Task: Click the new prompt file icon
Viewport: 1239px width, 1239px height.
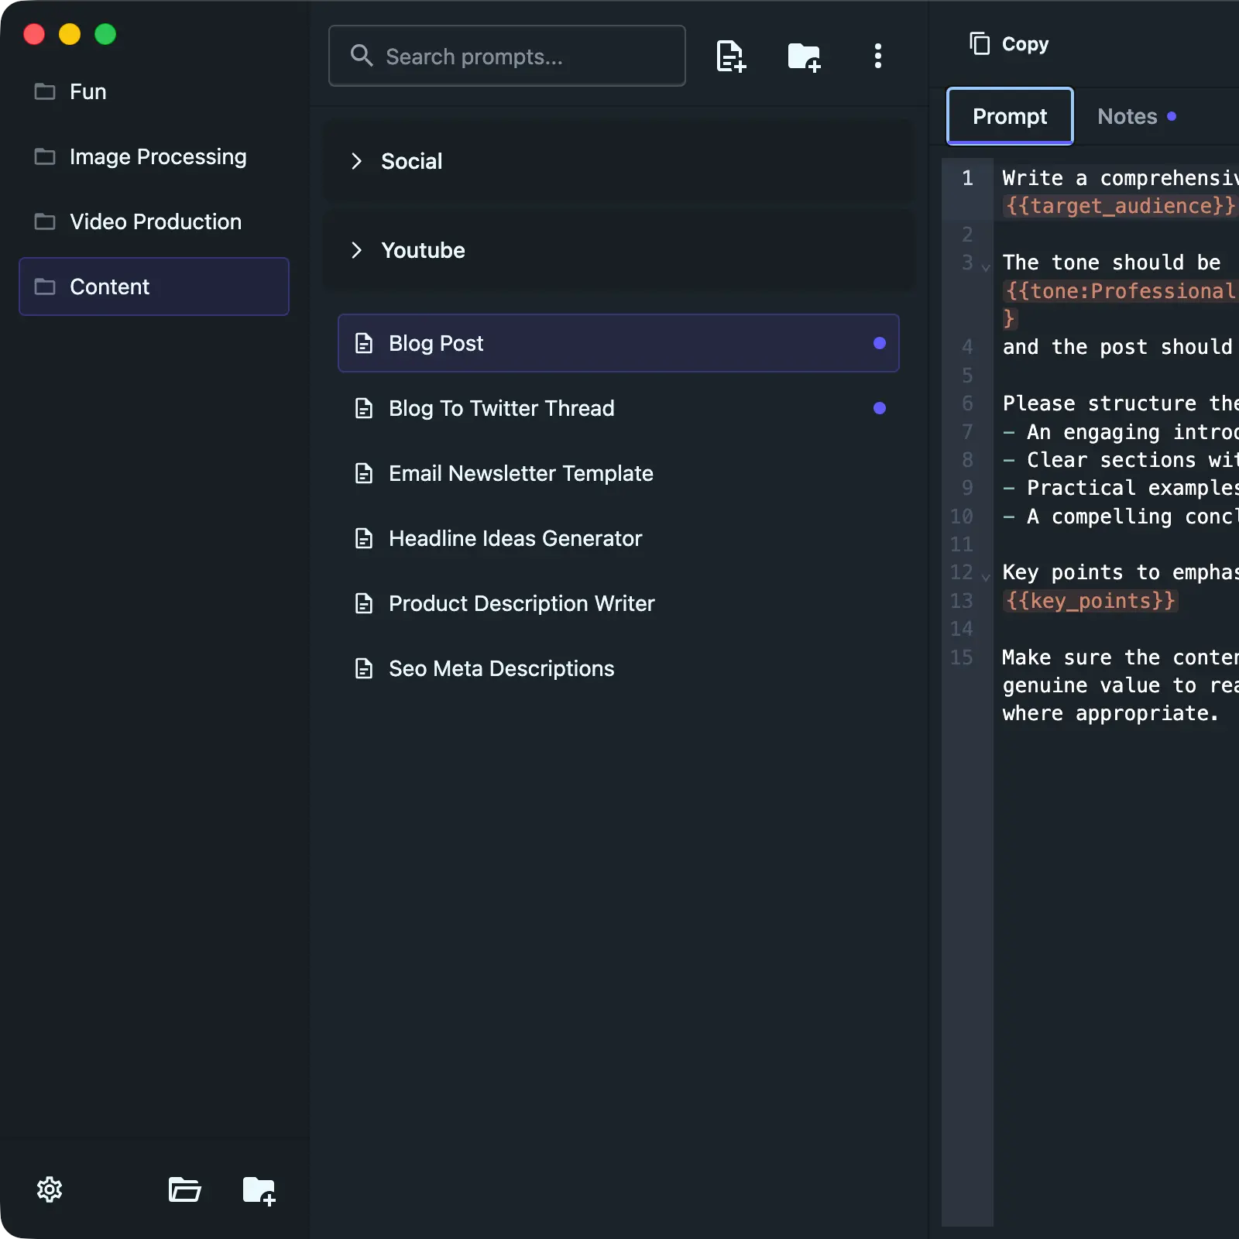Action: [730, 57]
